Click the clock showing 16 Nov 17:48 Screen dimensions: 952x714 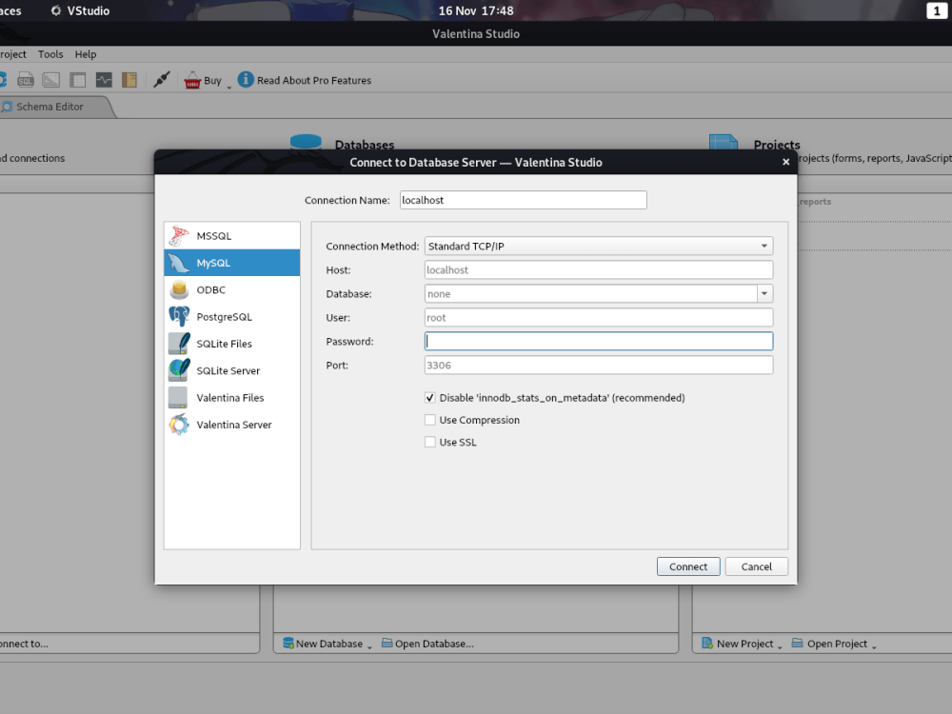(x=476, y=10)
